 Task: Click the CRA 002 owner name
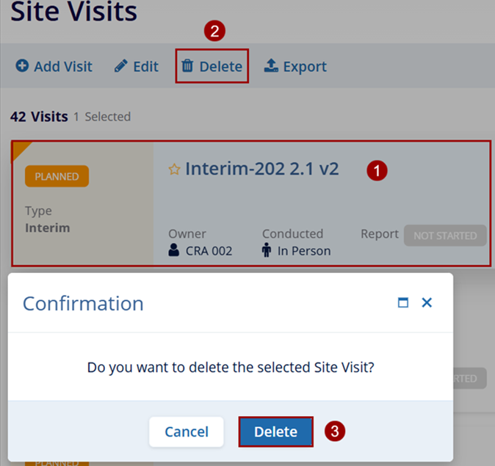click(209, 251)
